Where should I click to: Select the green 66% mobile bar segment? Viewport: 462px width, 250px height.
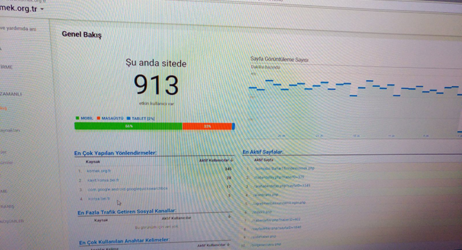[129, 126]
